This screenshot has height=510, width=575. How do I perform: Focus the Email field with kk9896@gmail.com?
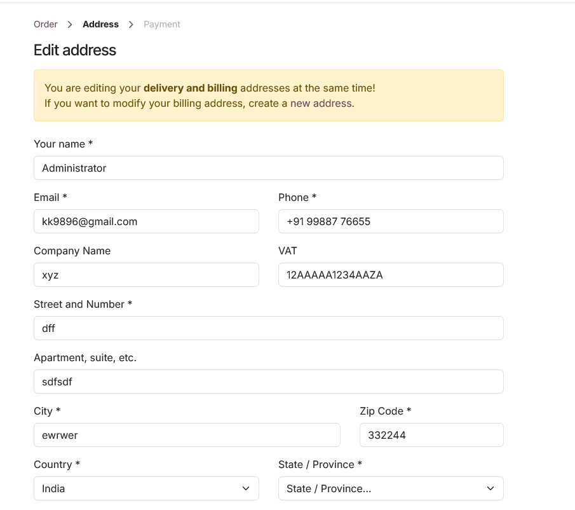146,221
